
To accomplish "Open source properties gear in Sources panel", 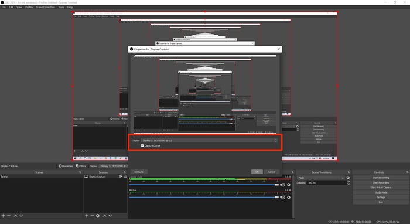I will [98, 216].
